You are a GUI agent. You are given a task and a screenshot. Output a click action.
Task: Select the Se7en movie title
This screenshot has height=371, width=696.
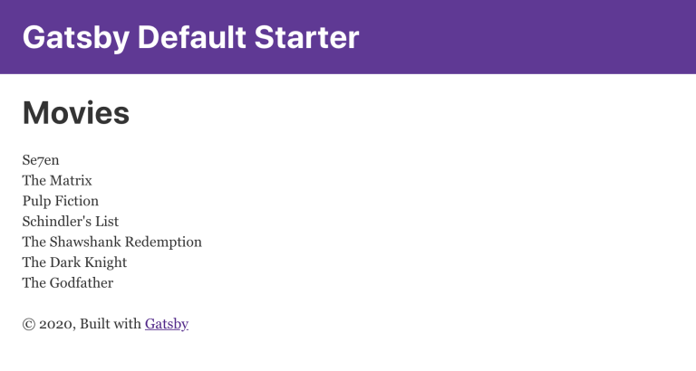(41, 160)
